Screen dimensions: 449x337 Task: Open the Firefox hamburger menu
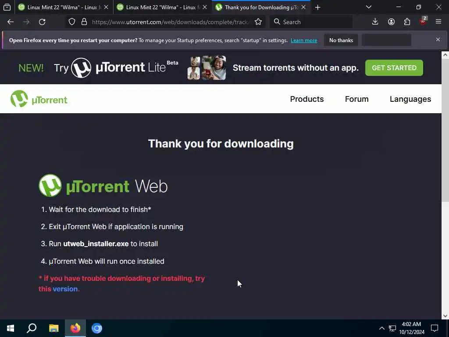pos(438,22)
